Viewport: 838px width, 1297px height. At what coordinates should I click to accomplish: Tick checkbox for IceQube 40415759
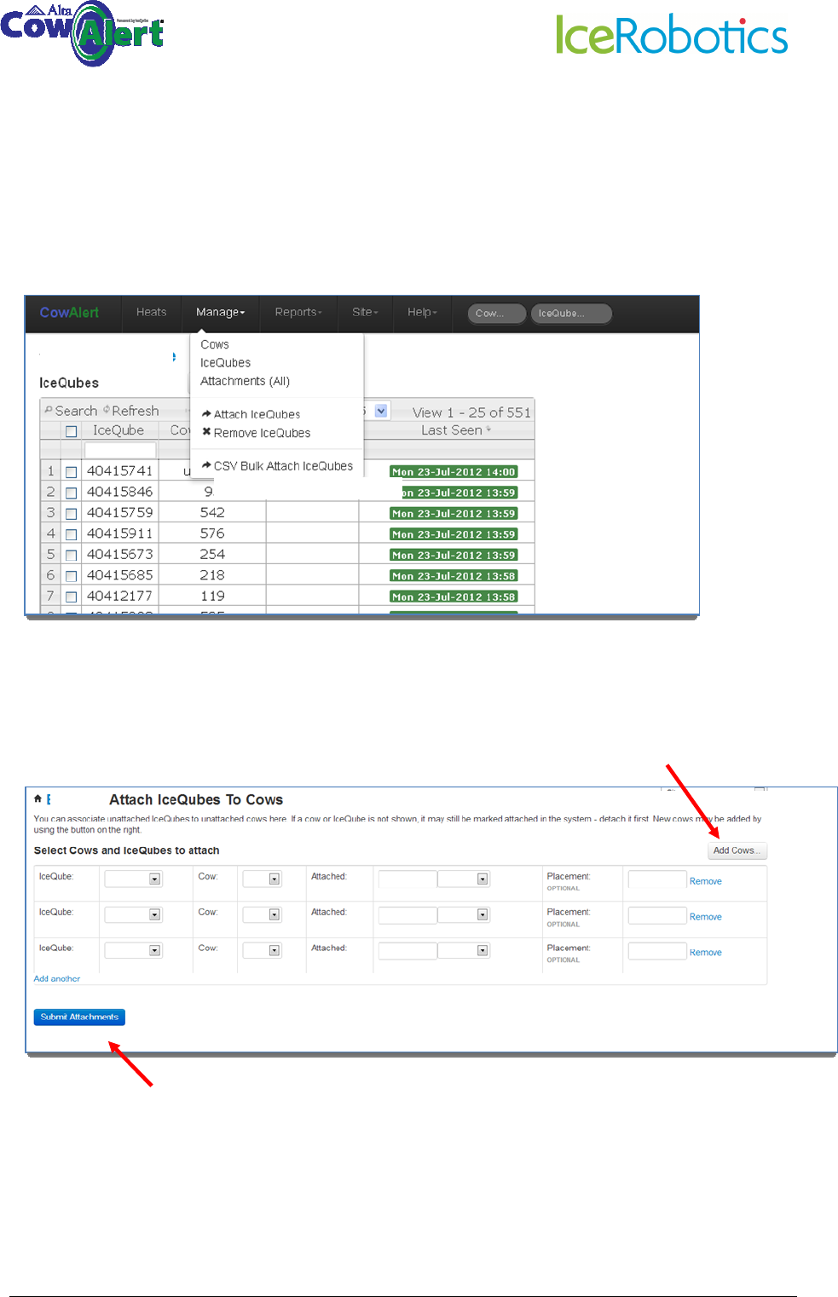click(72, 514)
